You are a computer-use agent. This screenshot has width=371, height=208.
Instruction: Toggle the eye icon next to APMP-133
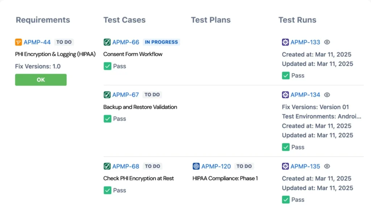[x=327, y=42]
